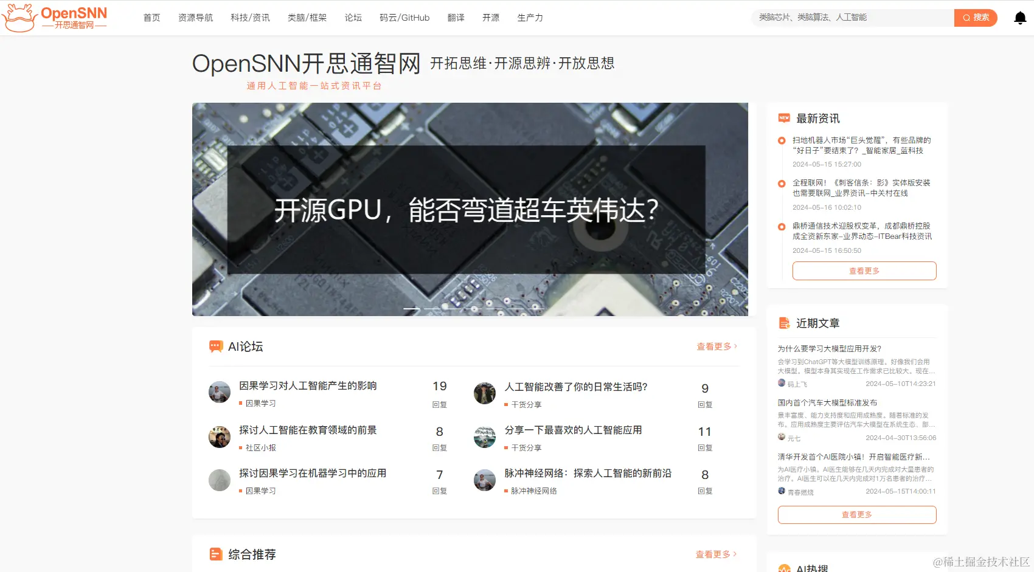The width and height of the screenshot is (1034, 572).
Task: Click the 近期文章 document icon
Action: (784, 323)
